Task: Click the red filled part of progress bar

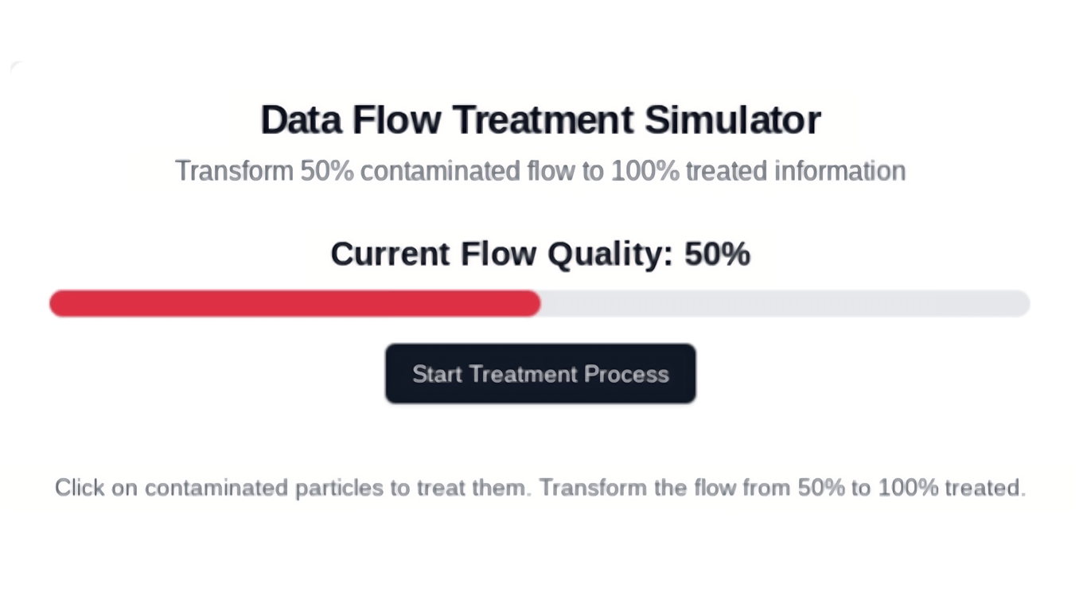Action: click(x=294, y=303)
